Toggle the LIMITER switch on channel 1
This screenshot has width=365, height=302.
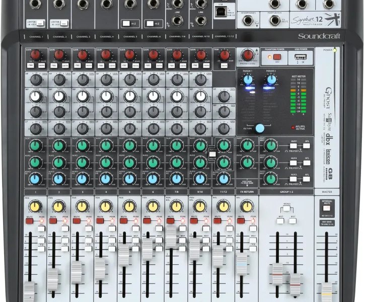[x=40, y=23]
